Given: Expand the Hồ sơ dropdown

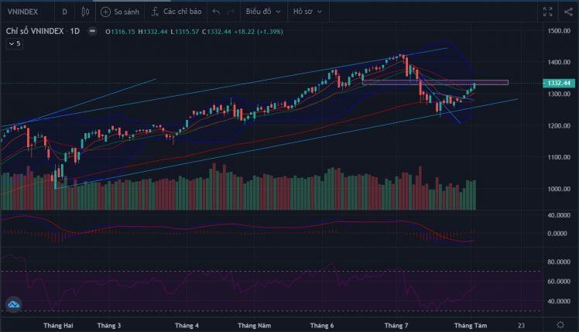Looking at the screenshot, I should [x=307, y=12].
